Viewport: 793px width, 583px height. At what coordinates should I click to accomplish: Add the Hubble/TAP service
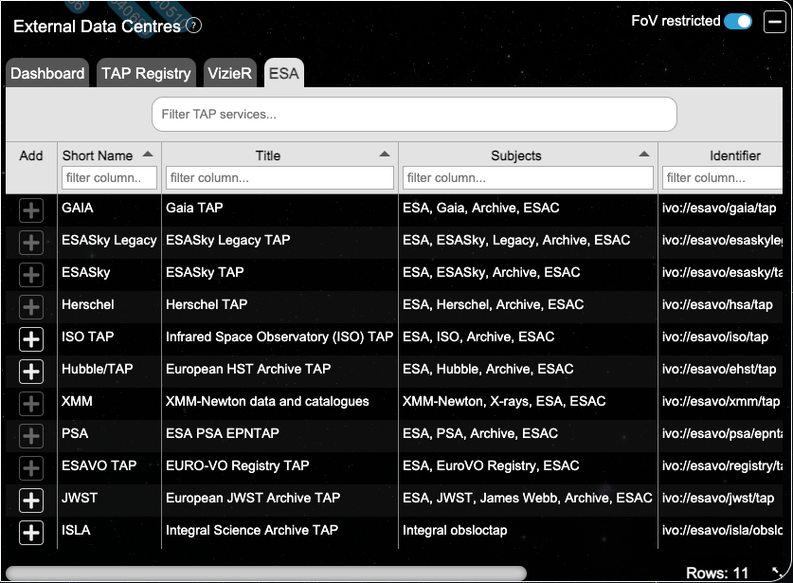coord(31,372)
